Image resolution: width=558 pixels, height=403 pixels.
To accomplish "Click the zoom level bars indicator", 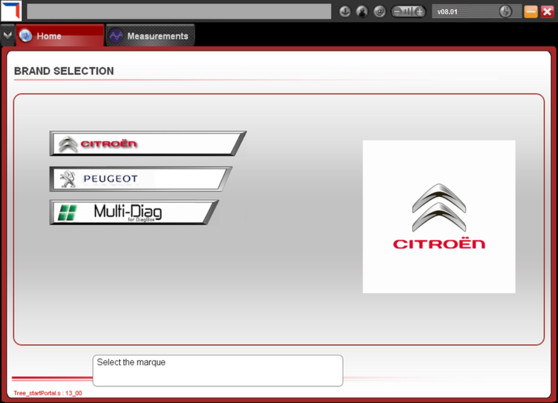I will click(x=408, y=12).
